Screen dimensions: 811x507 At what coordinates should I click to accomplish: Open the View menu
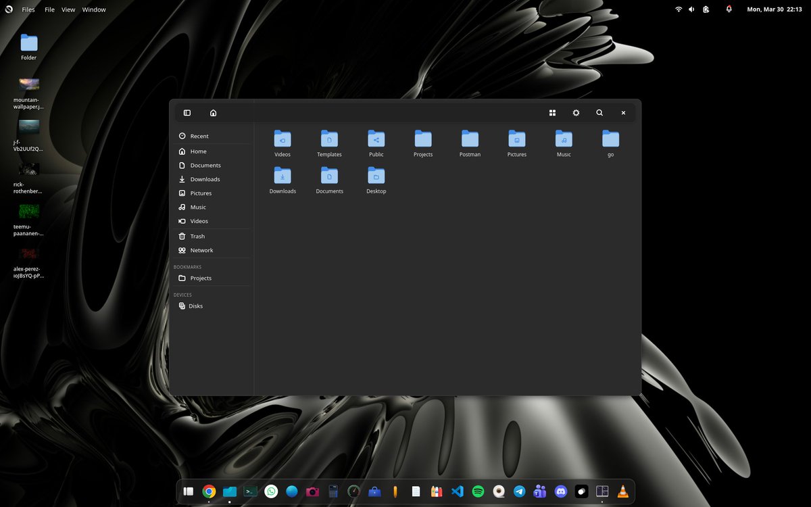[68, 9]
